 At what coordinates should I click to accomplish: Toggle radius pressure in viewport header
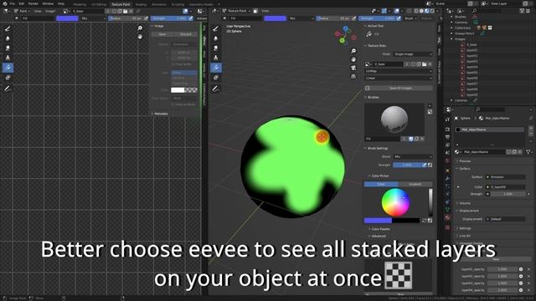353,18
